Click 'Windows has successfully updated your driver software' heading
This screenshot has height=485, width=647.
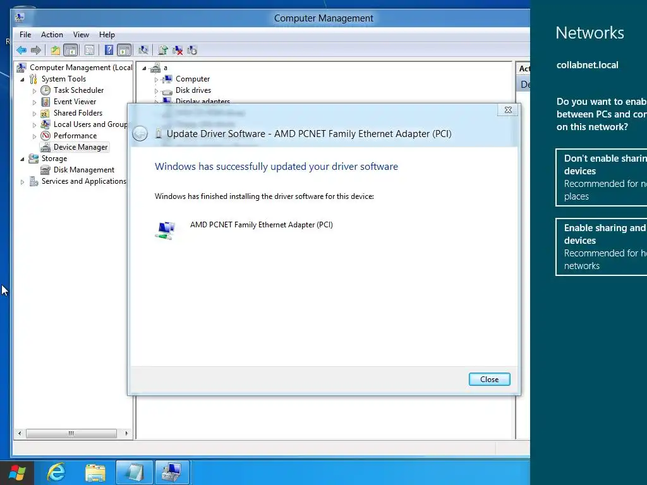[277, 167]
